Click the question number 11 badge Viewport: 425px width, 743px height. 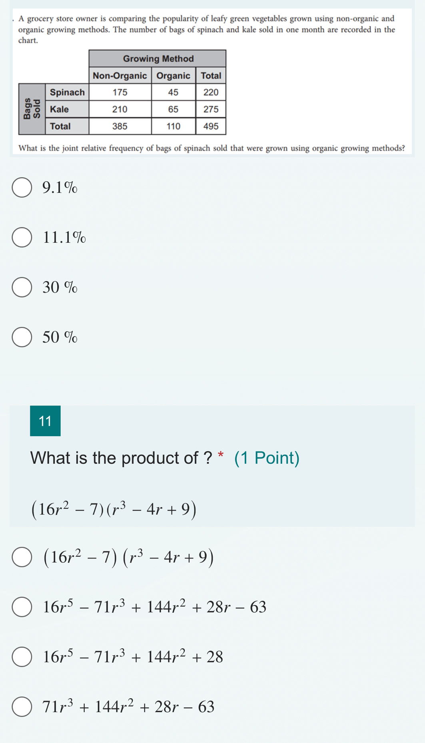pos(45,421)
